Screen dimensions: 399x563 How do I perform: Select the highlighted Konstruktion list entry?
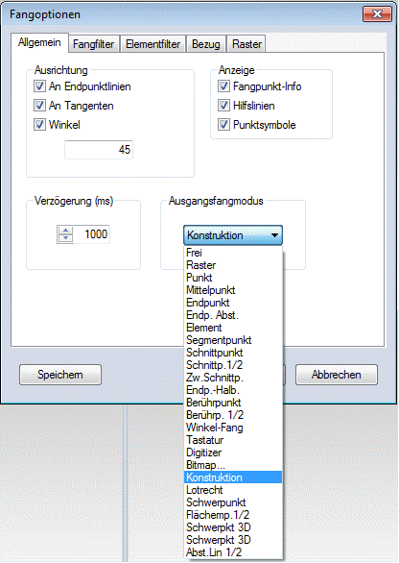[233, 477]
